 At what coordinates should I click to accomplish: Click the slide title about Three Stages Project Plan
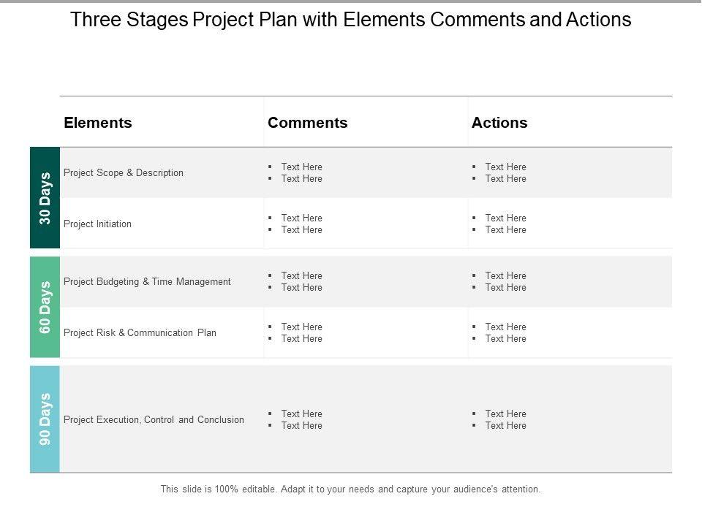[350, 20]
